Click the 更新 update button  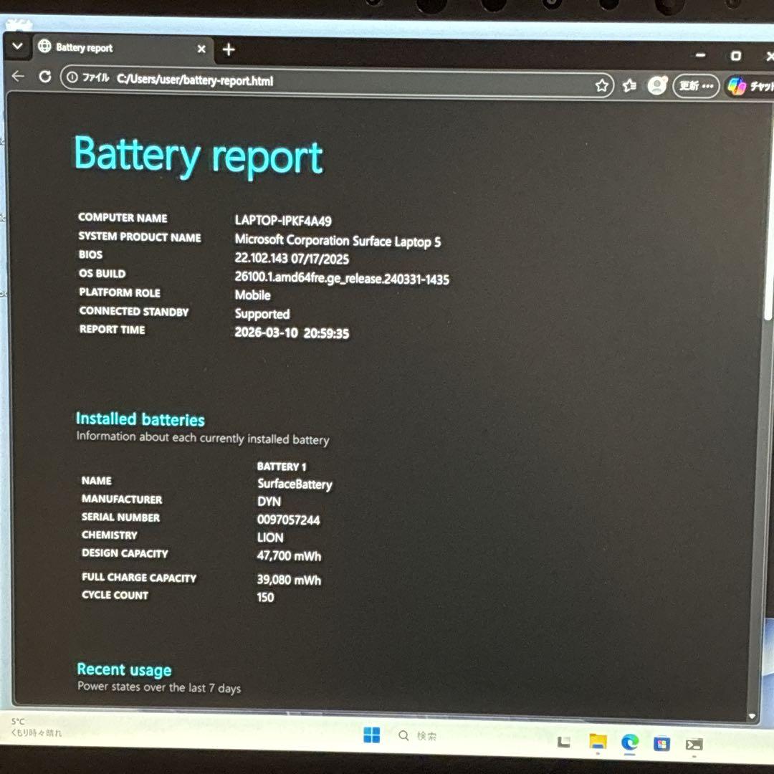[696, 86]
